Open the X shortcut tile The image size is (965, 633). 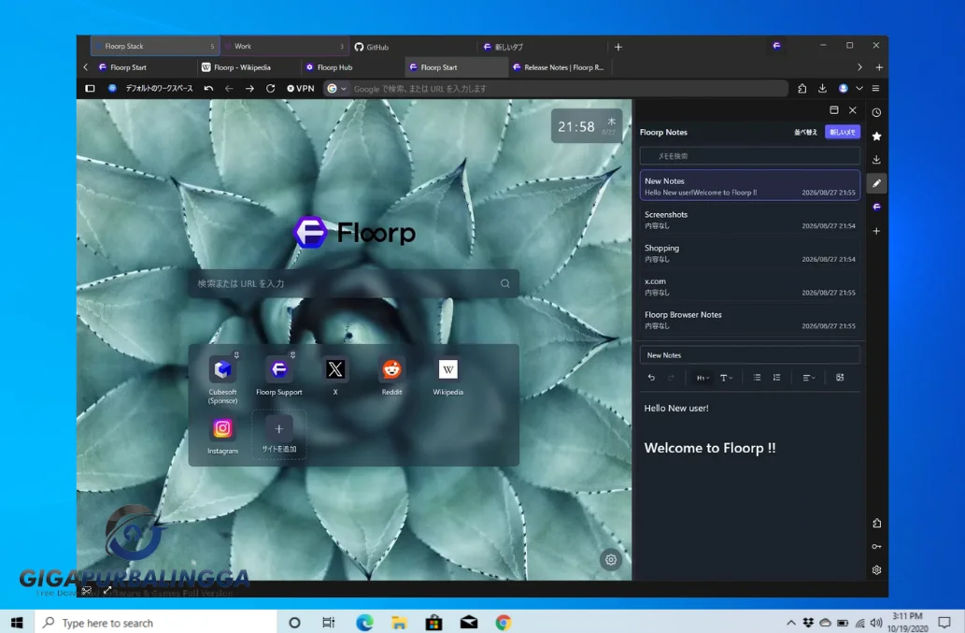(x=335, y=376)
